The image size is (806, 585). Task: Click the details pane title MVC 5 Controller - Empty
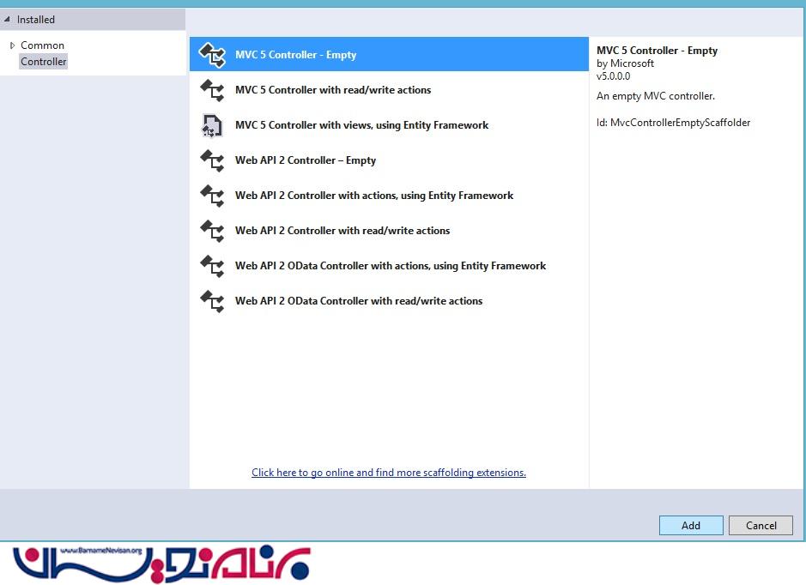coord(657,51)
